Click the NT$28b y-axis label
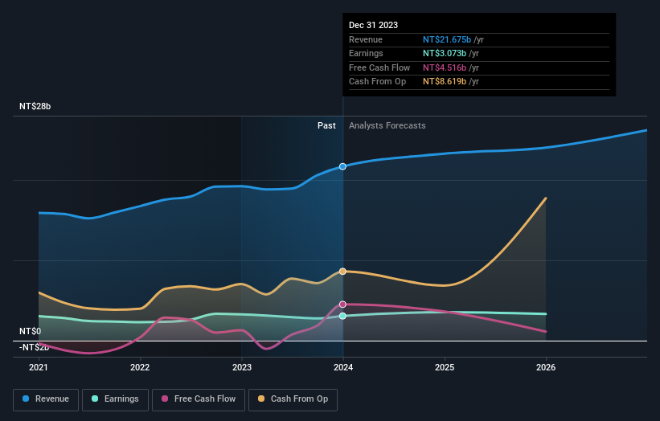 tap(35, 106)
